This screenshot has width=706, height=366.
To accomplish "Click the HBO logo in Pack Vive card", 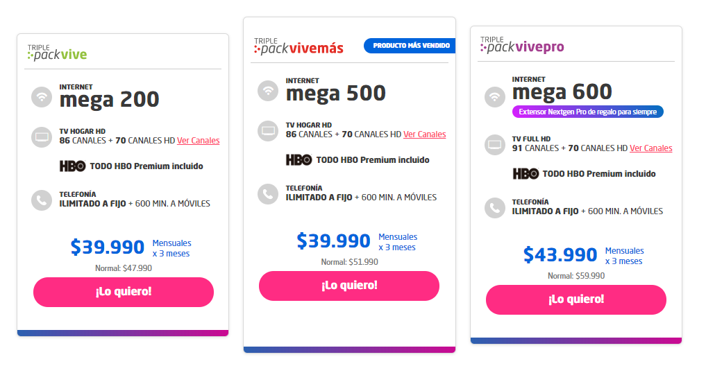I will coord(72,166).
